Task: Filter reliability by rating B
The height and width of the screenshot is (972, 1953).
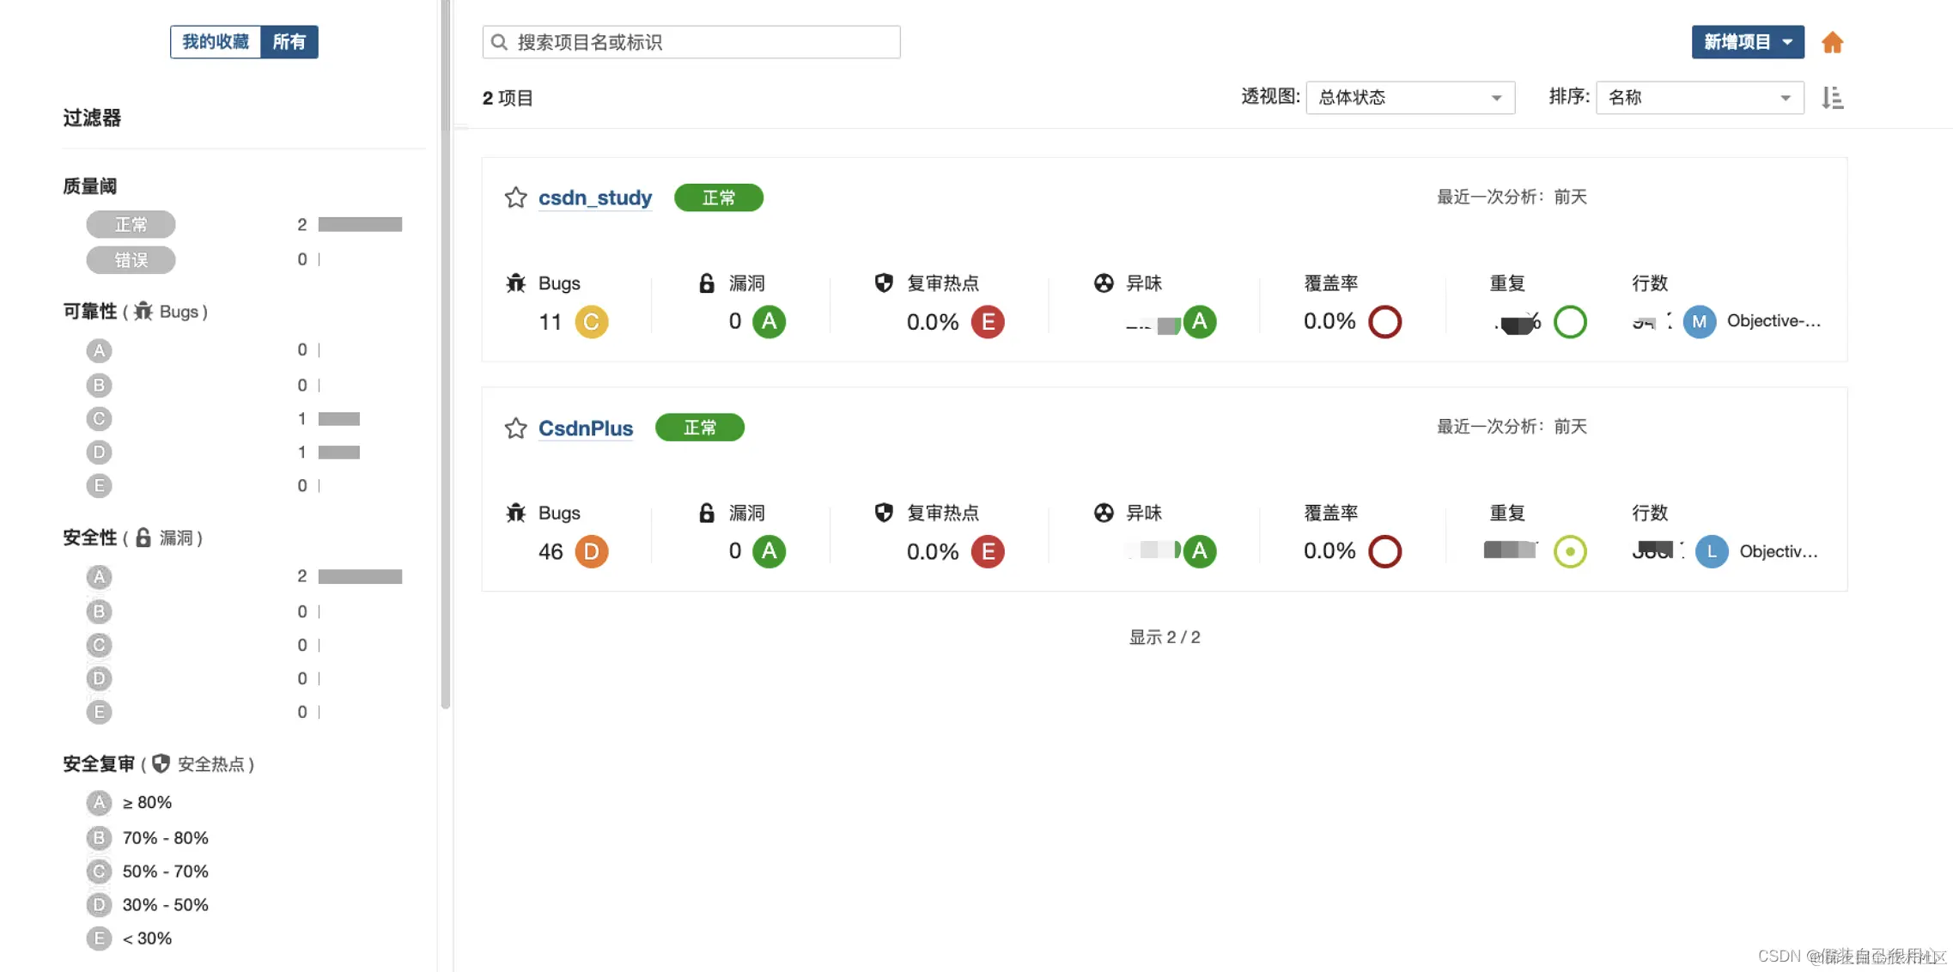Action: tap(99, 386)
